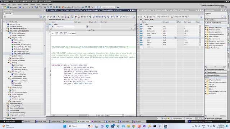Open the Edit menu
This screenshot has height=129, width=230.
click(9, 4)
